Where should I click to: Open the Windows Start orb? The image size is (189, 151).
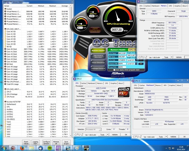pyautogui.click(x=4, y=148)
